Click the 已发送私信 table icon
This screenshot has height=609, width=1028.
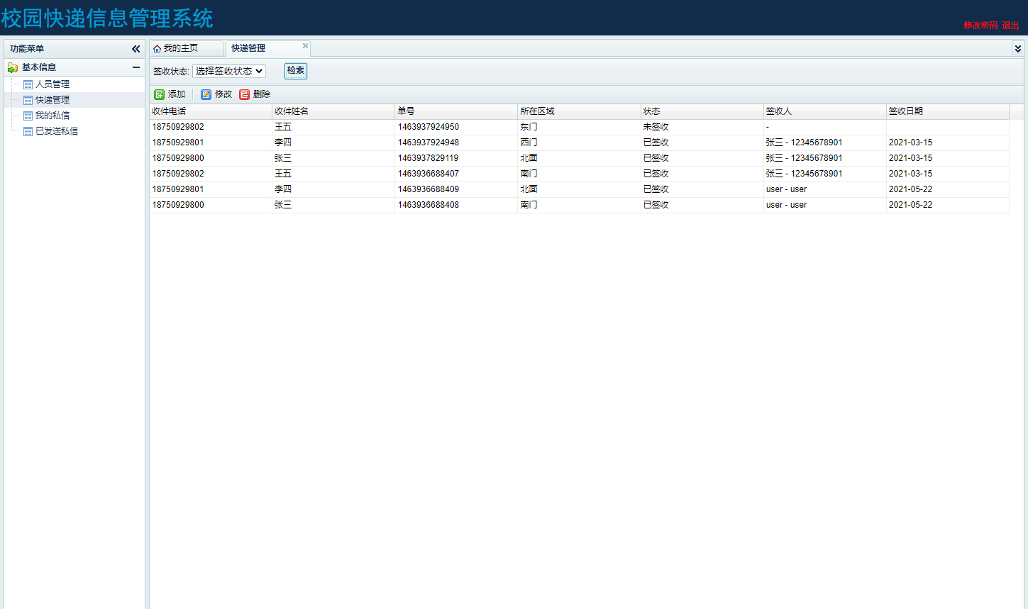click(x=28, y=131)
